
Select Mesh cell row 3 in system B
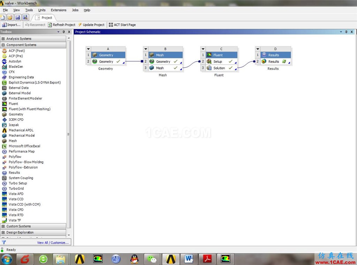click(x=166, y=68)
